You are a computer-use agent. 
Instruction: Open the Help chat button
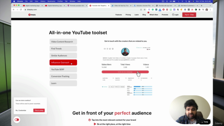pos(205,122)
